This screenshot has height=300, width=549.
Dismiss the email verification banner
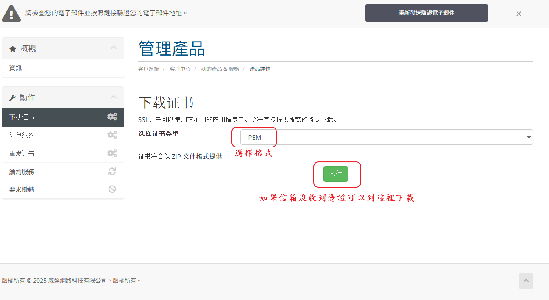click(x=518, y=14)
